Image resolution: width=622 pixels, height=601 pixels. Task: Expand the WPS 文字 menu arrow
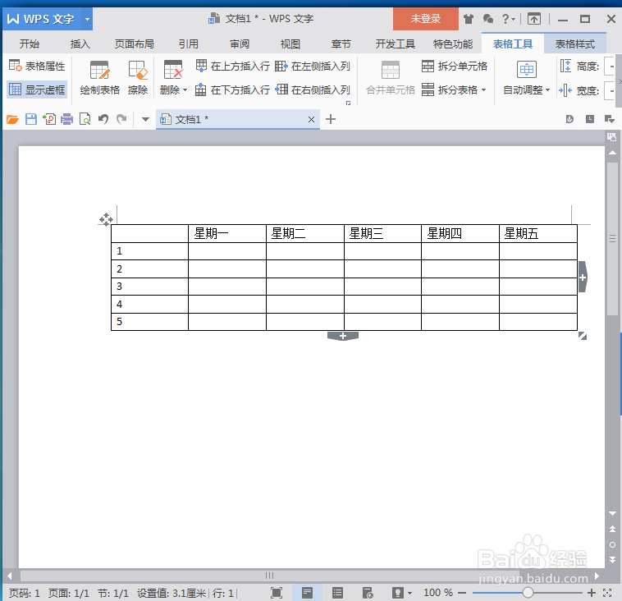87,19
